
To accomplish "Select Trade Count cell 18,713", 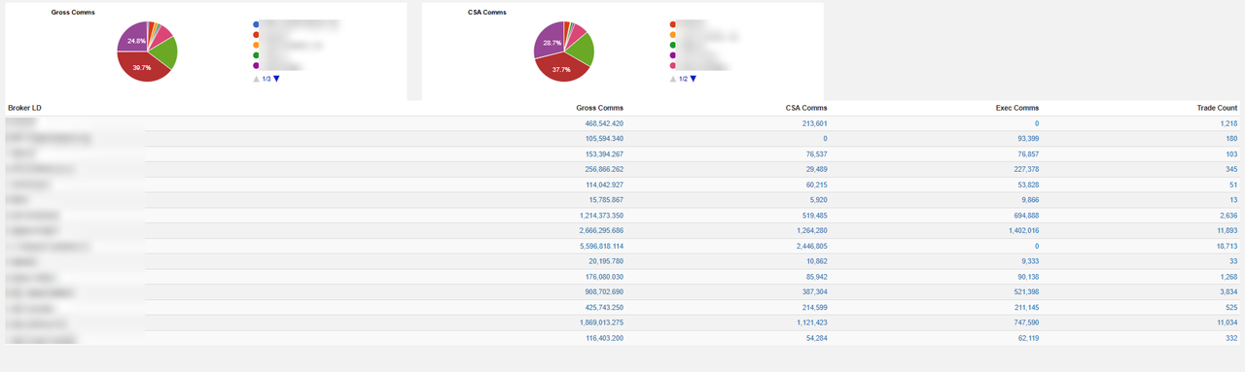I will pos(1227,247).
